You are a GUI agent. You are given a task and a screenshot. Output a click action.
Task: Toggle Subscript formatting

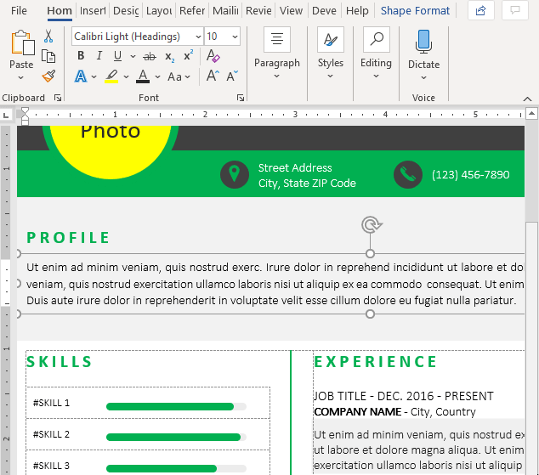(x=170, y=56)
